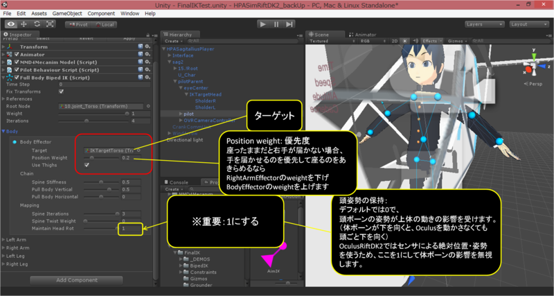The image size is (554, 296).
Task: Open the Scene panel options menu icon
Action: point(549,35)
